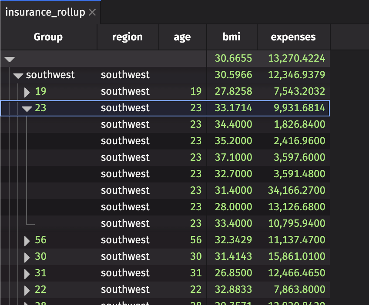Select the row showing bmi 35.2000
The height and width of the screenshot is (305, 369).
(x=174, y=141)
